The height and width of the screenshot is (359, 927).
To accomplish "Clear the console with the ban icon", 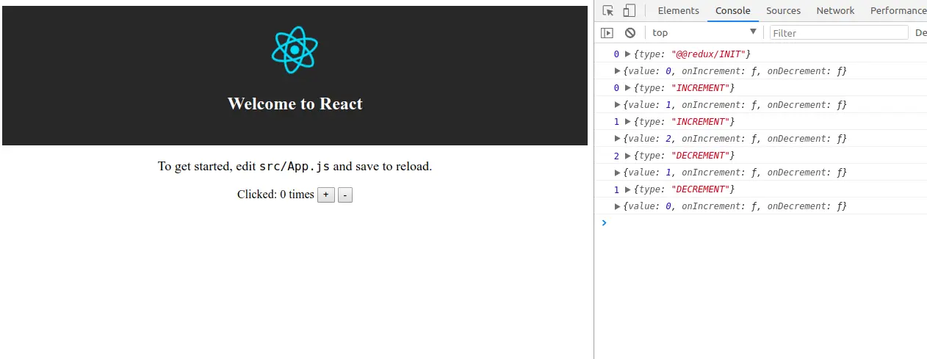I will (x=630, y=33).
